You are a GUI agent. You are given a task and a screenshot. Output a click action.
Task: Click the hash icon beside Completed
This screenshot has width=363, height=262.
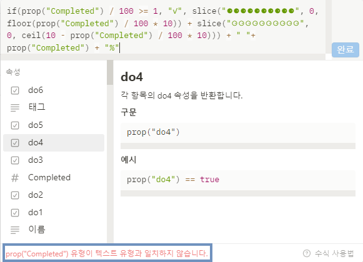(15, 178)
